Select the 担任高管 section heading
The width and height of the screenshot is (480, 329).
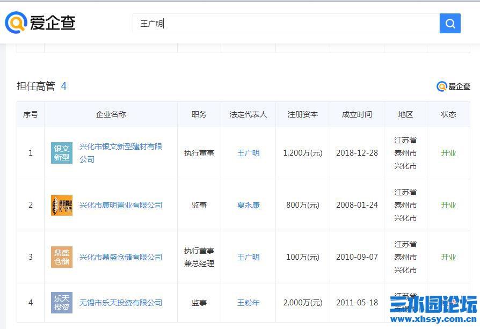(x=36, y=86)
